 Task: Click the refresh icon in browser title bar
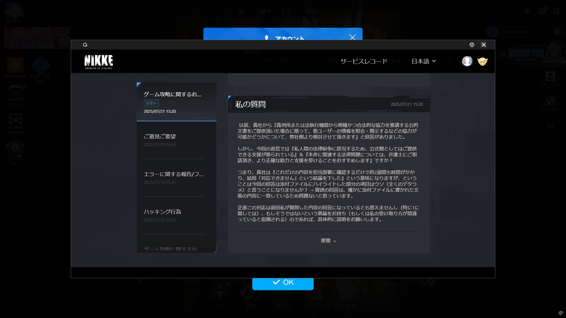pos(85,45)
